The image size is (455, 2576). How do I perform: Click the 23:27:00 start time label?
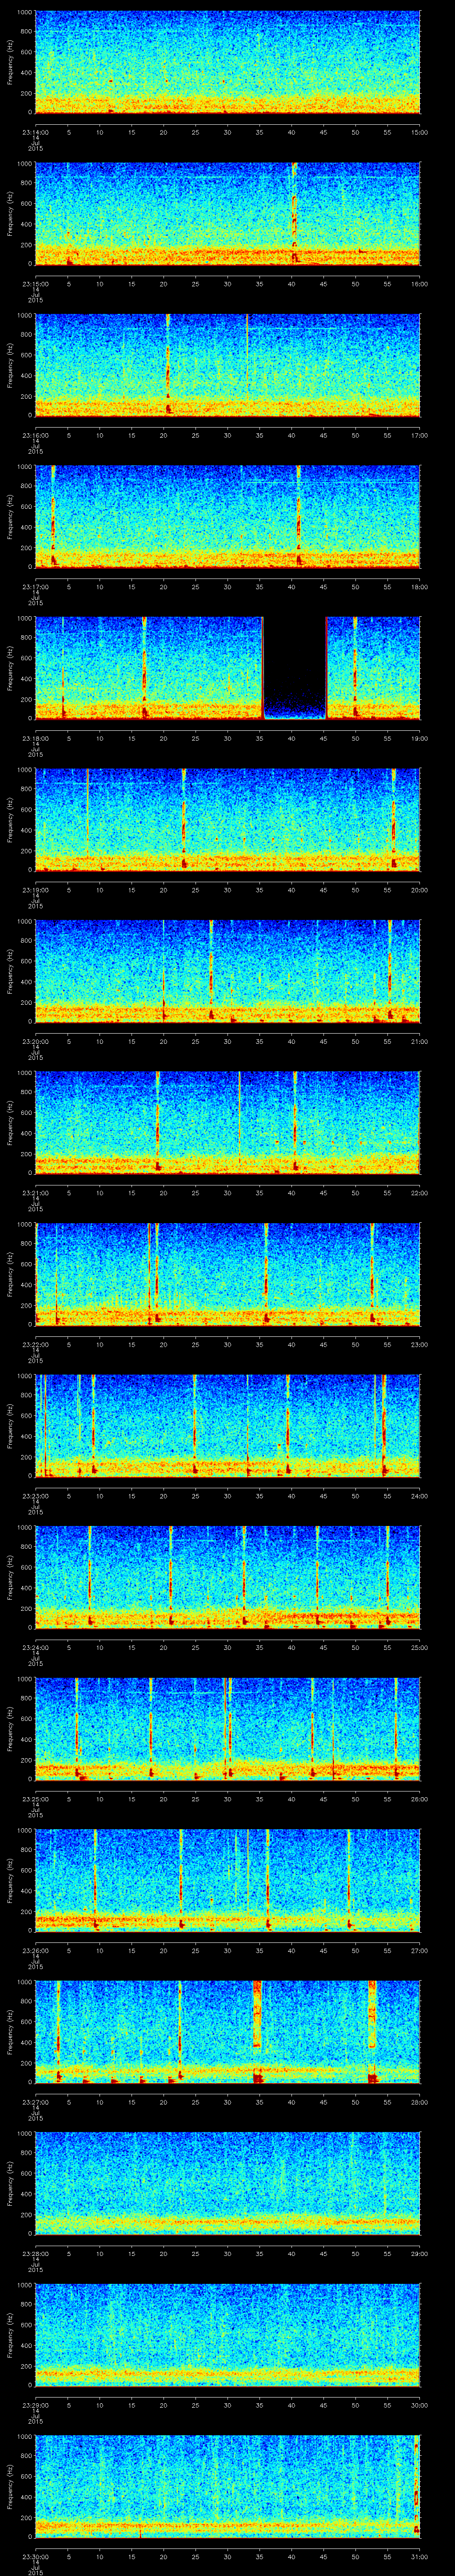35,2101
